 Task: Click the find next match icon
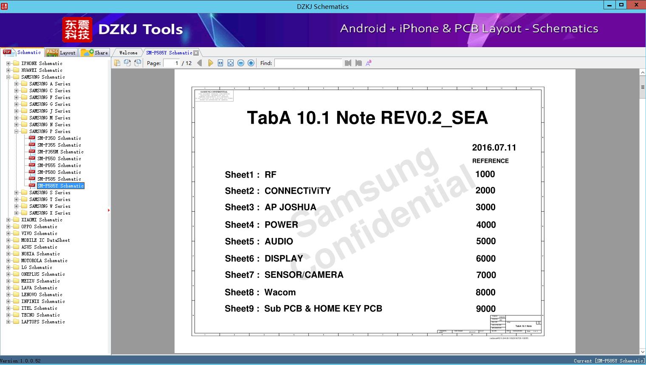358,63
